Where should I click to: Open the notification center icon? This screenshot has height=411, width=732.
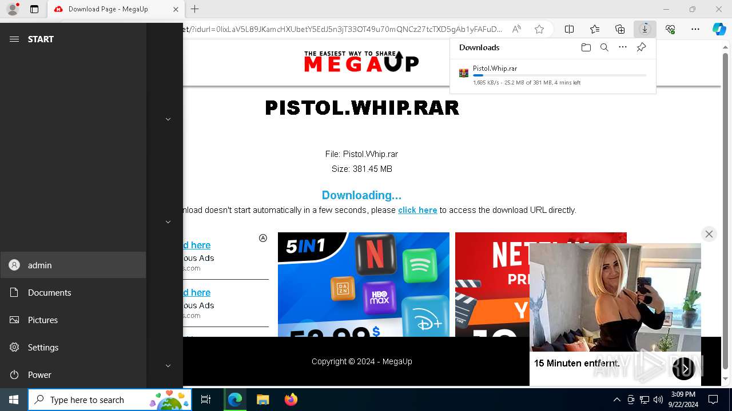713,400
